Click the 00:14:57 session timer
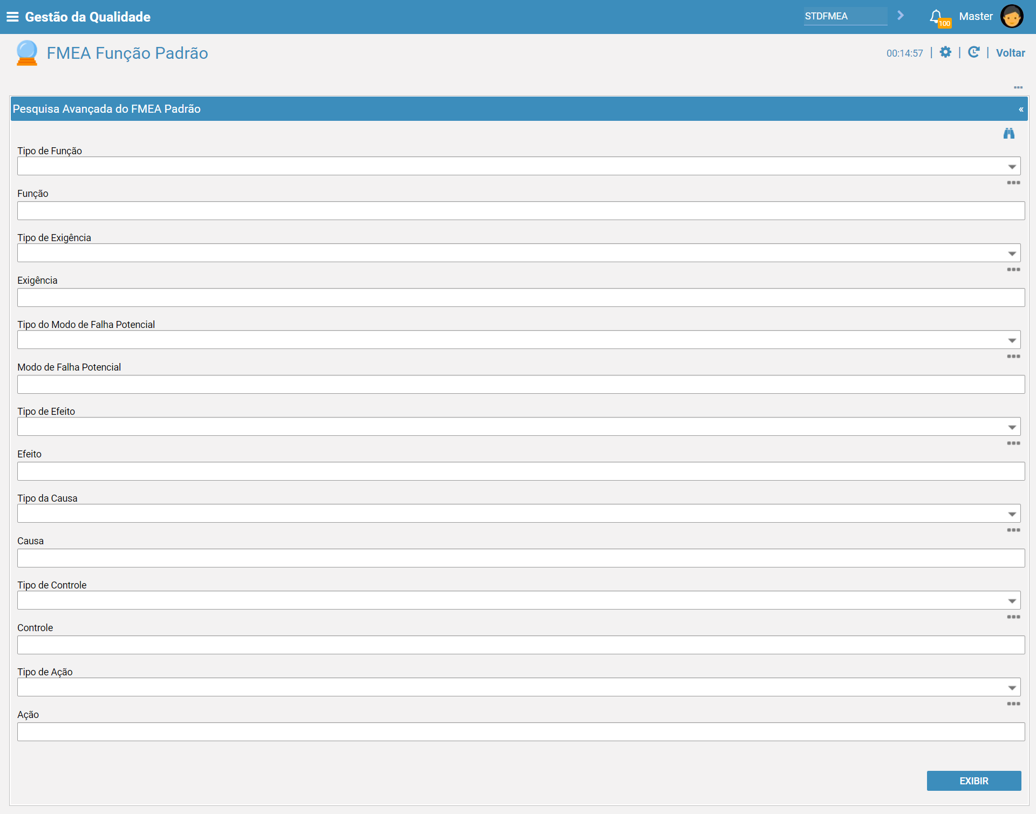The height and width of the screenshot is (814, 1036). tap(904, 53)
